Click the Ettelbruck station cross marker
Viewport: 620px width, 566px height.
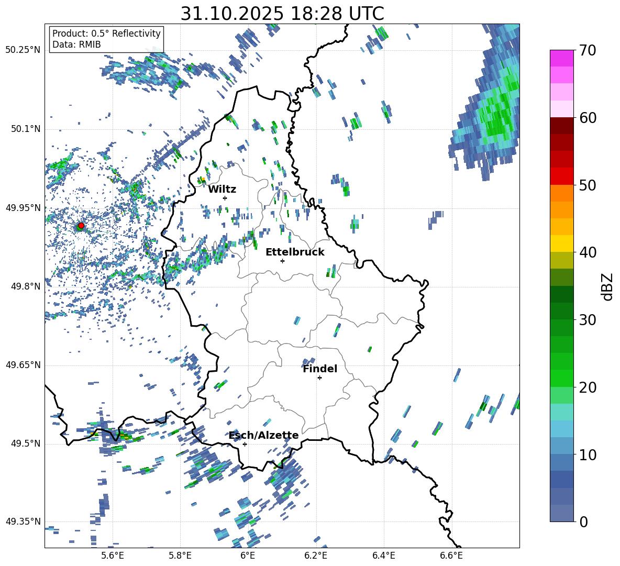282,261
